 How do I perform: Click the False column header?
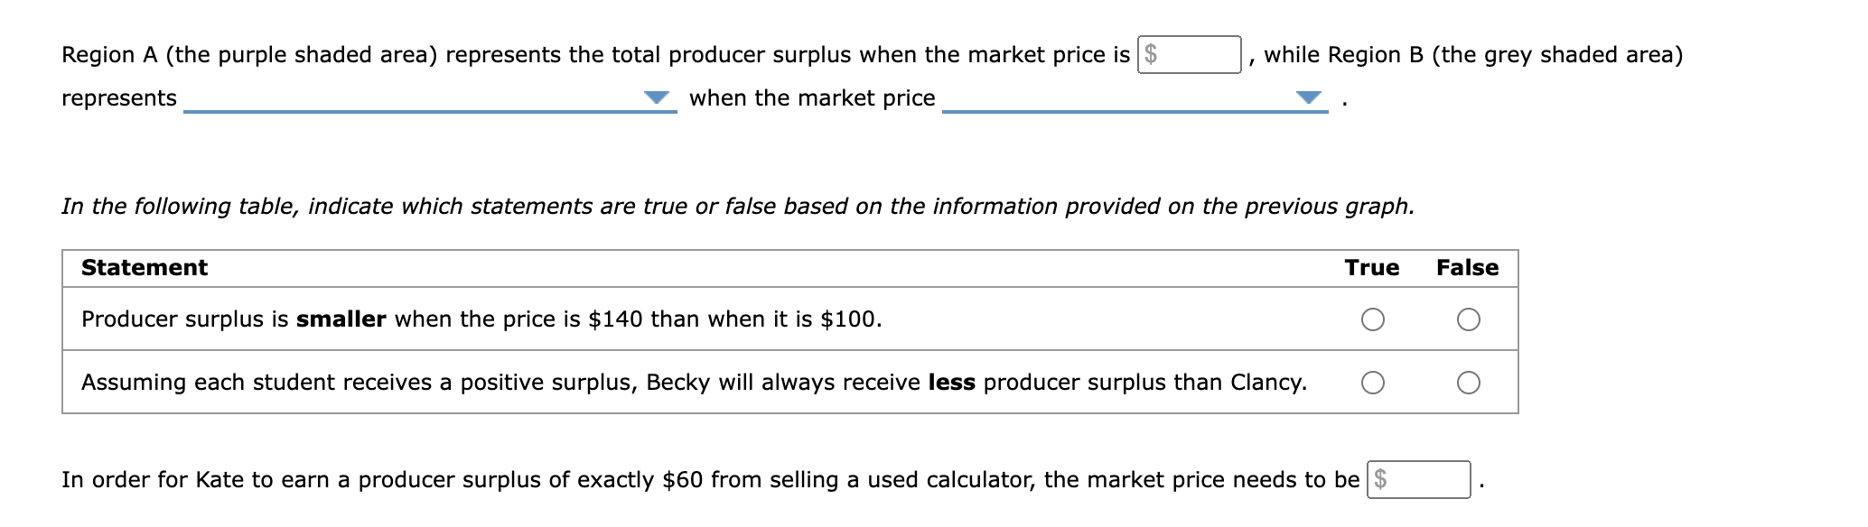[1468, 267]
